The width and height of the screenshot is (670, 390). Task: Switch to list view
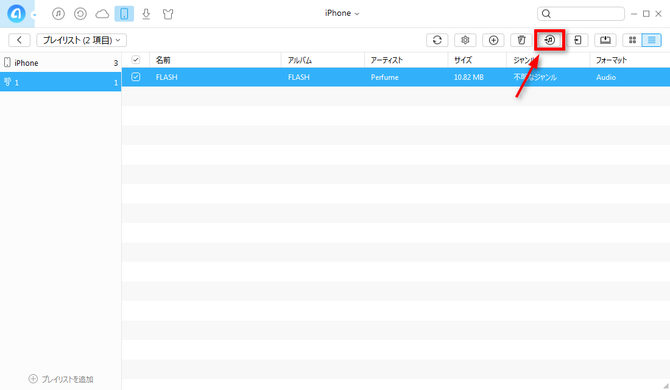click(x=652, y=40)
